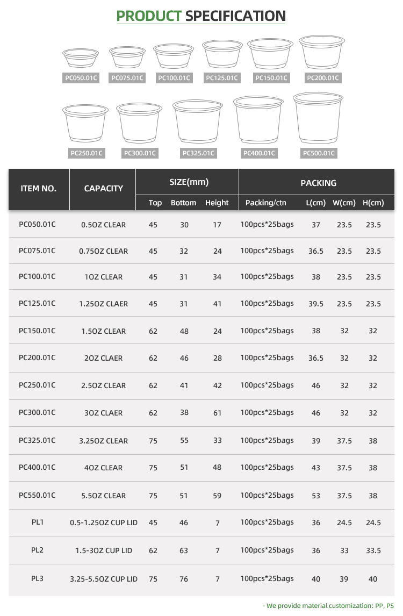
Task: Click the PC500.01C cup image
Action: click(318, 118)
